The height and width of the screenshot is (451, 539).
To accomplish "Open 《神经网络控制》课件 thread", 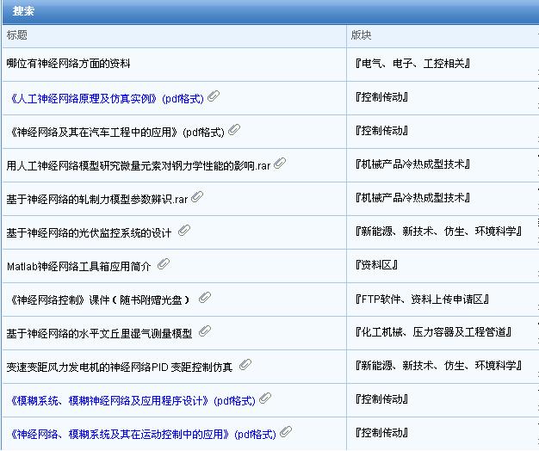I will pos(101,300).
